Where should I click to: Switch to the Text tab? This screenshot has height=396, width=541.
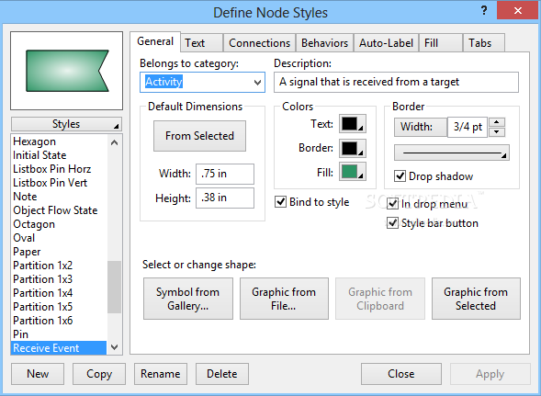202,43
